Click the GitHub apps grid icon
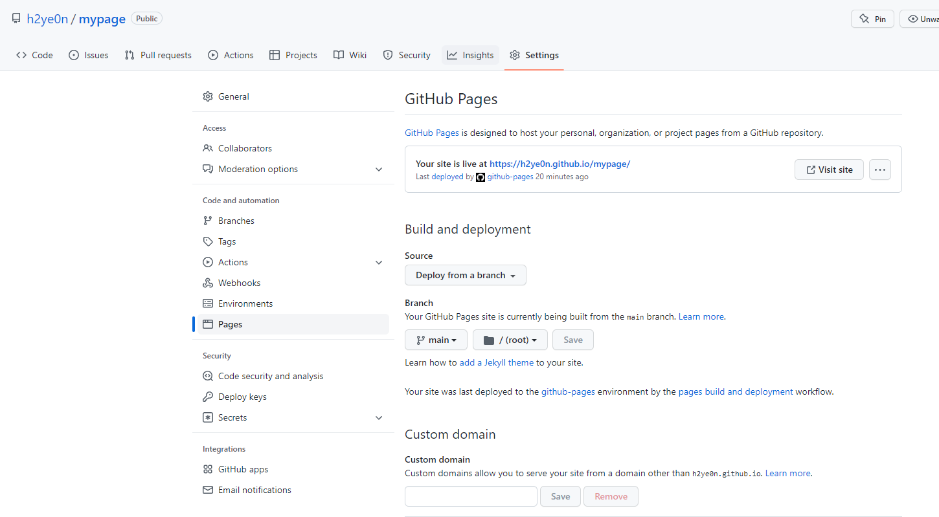939x517 pixels. coord(208,469)
